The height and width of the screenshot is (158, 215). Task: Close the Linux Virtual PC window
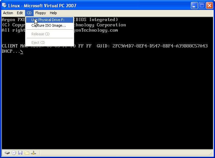(209, 6)
